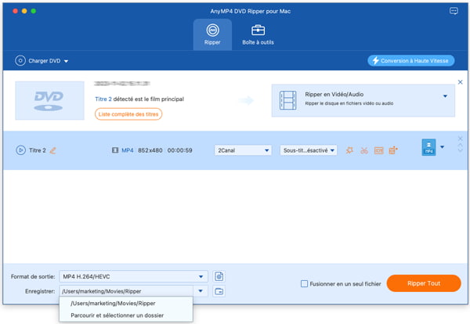Viewport: 470px width, 324px height.
Task: Play the Titre 2 preview
Action: point(20,150)
